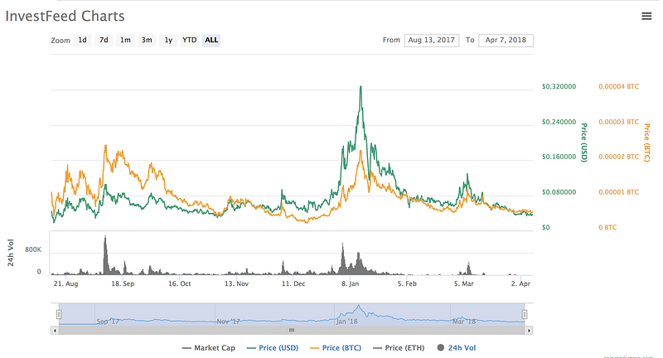Click the 0.00002 BTC axis label
The height and width of the screenshot is (358, 663).
[618, 157]
